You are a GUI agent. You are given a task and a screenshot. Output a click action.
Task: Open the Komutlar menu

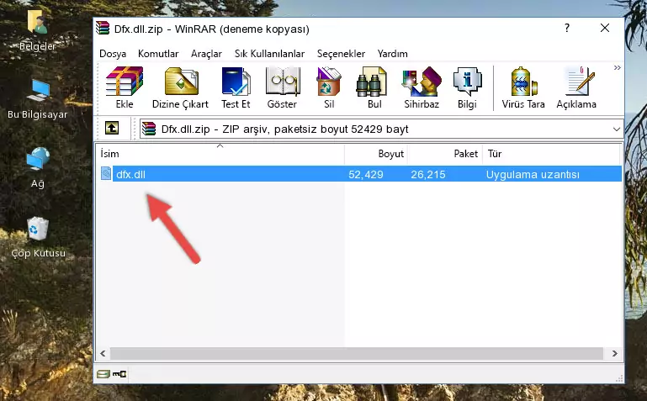coord(158,54)
